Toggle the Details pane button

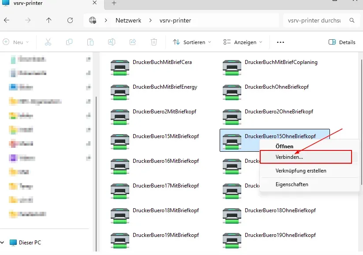[342, 42]
